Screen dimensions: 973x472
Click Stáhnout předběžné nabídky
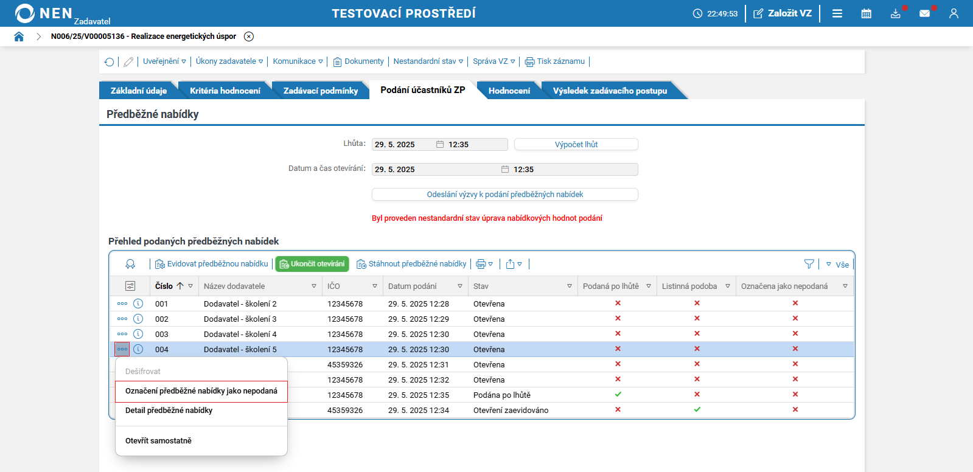click(x=411, y=264)
